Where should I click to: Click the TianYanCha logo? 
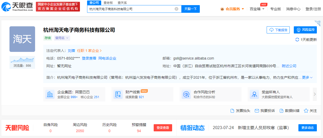coord(17,7)
